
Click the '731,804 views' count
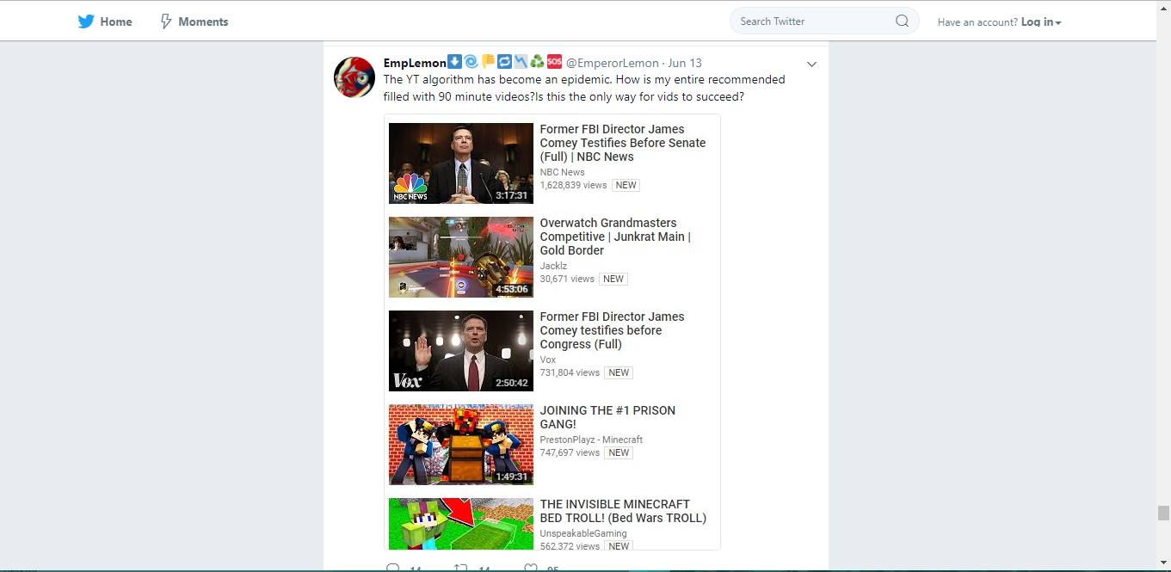[570, 372]
